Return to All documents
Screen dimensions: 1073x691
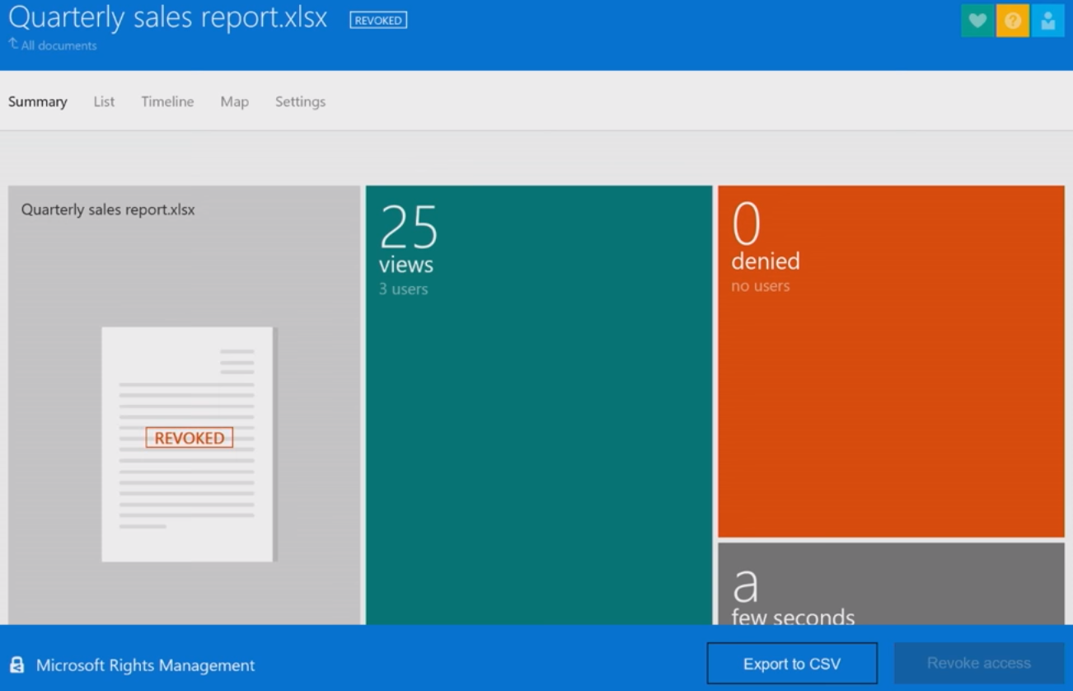[x=59, y=45]
